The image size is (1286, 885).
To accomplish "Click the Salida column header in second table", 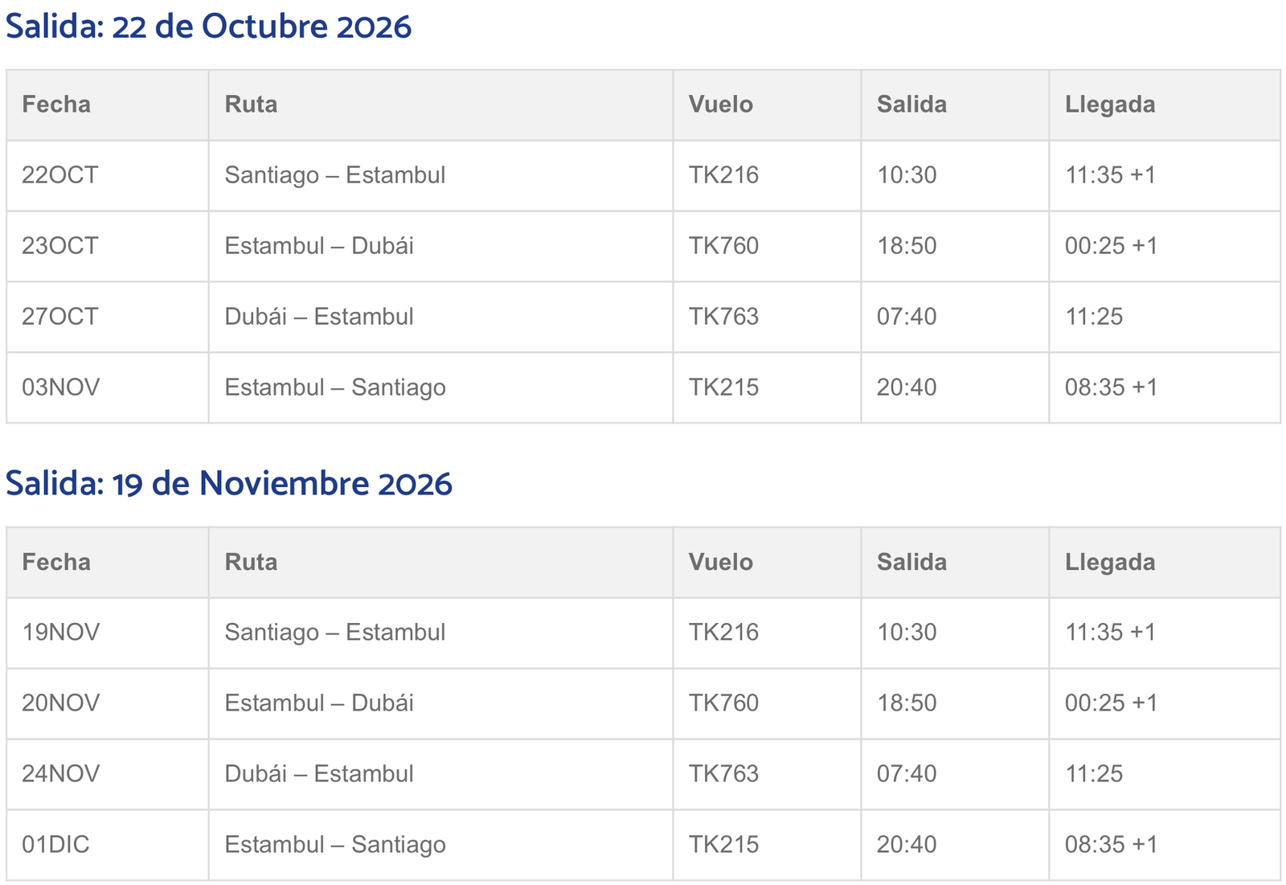I will click(911, 562).
